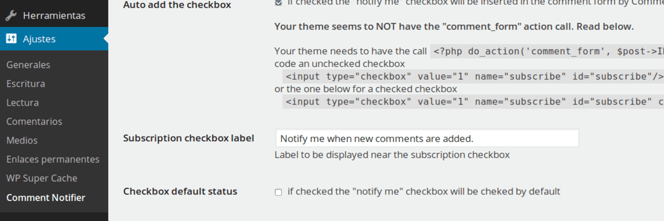Open Enlaces permanentes settings
The width and height of the screenshot is (664, 221).
pos(53,159)
